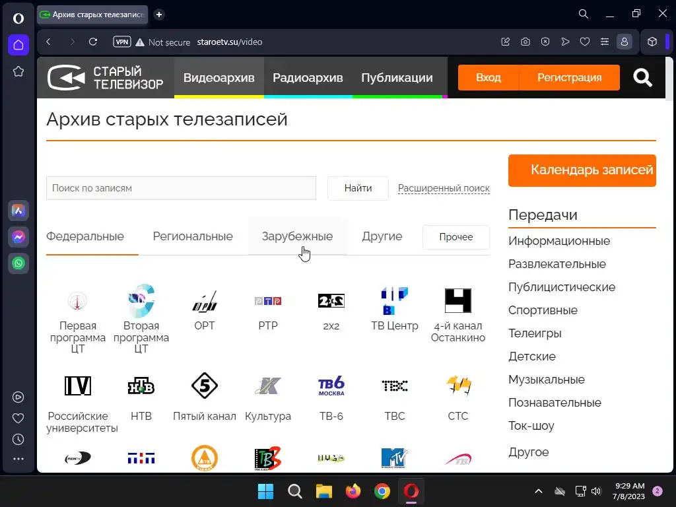Open the player icon in the sidebar

tap(18, 397)
